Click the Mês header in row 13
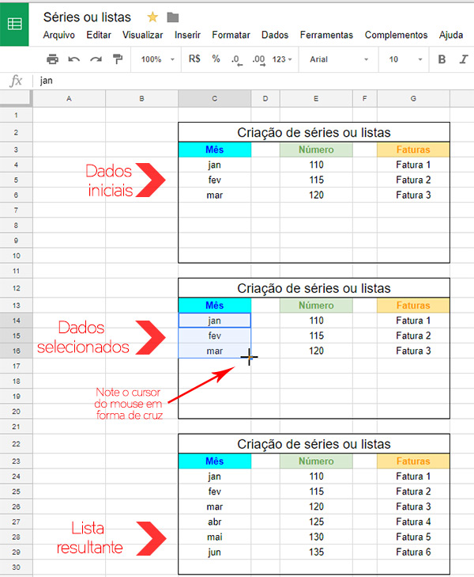 (214, 306)
